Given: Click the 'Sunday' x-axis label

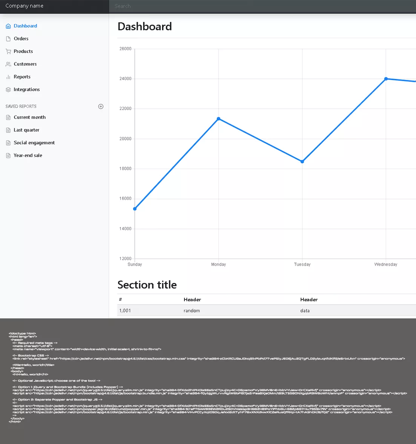Looking at the screenshot, I should click(x=135, y=264).
